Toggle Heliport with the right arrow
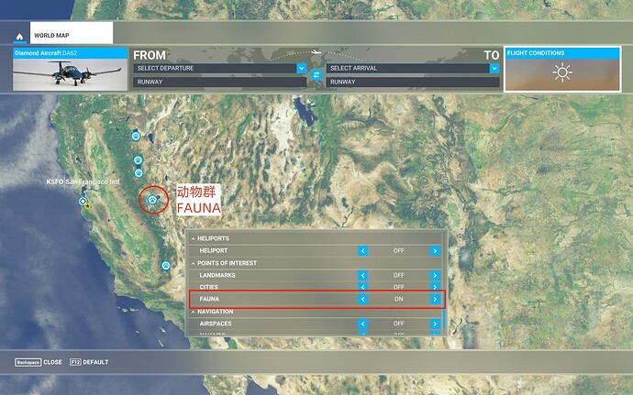The height and width of the screenshot is (395, 633). coord(435,250)
